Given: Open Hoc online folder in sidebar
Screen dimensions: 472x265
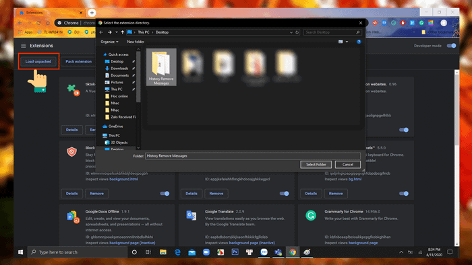Looking at the screenshot, I should click(119, 96).
